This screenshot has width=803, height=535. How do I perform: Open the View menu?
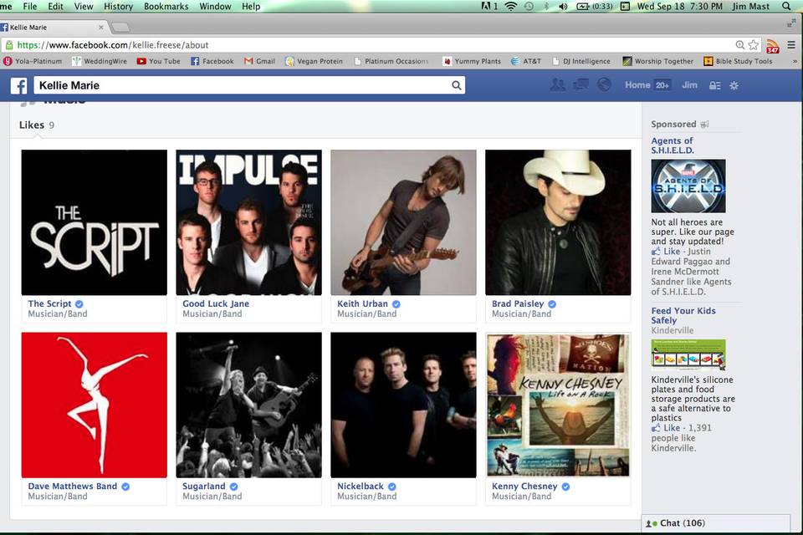[x=84, y=6]
